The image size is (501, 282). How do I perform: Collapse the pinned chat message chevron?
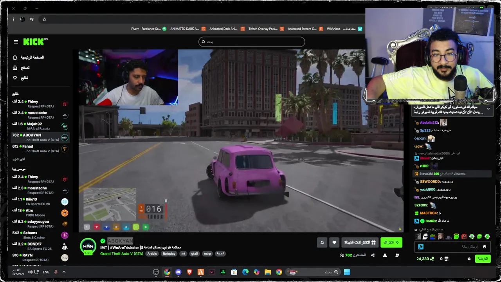(x=488, y=108)
